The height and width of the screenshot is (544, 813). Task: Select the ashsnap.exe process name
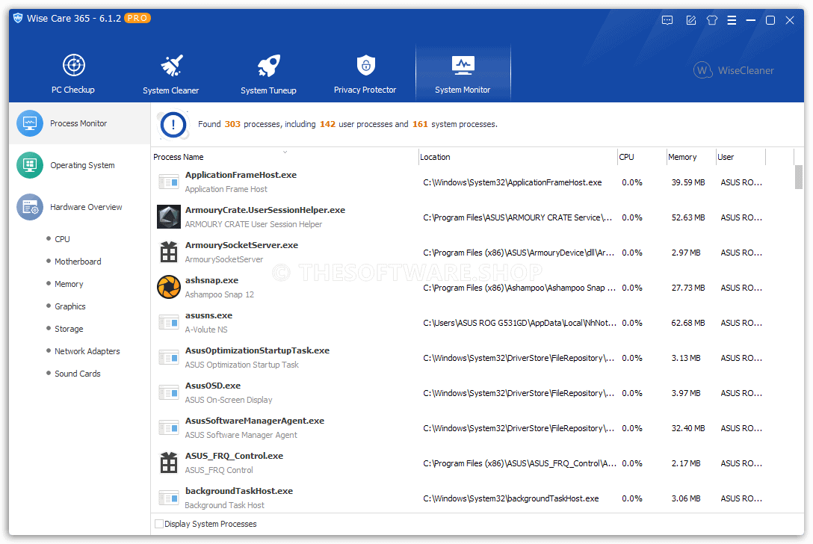click(x=211, y=280)
